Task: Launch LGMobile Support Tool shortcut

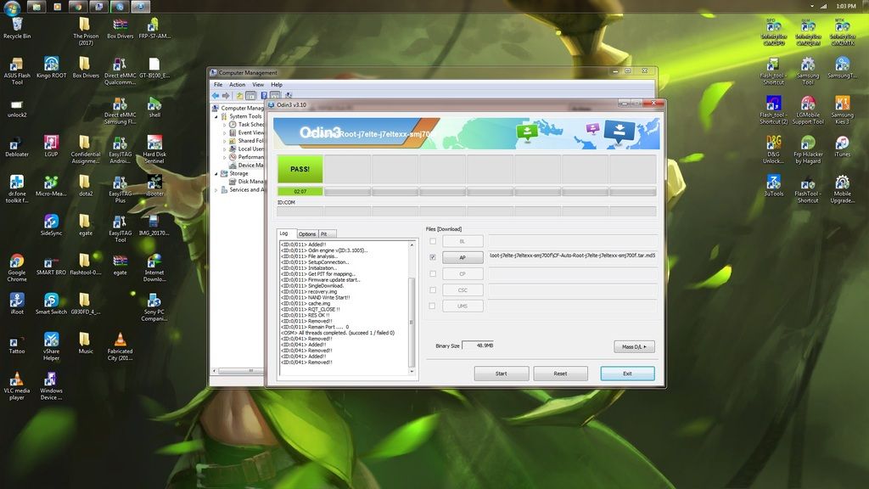Action: pyautogui.click(x=808, y=104)
